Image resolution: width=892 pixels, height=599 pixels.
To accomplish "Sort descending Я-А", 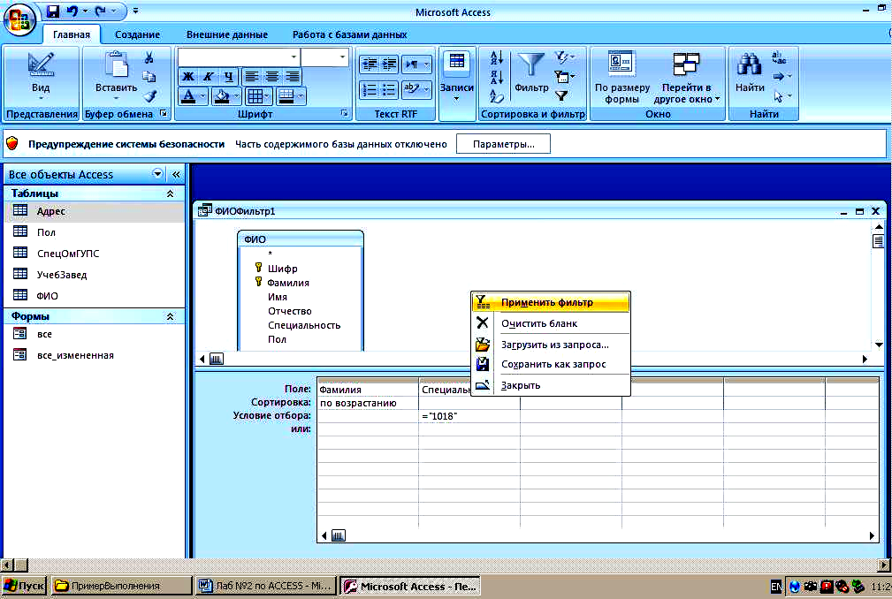I will point(497,77).
